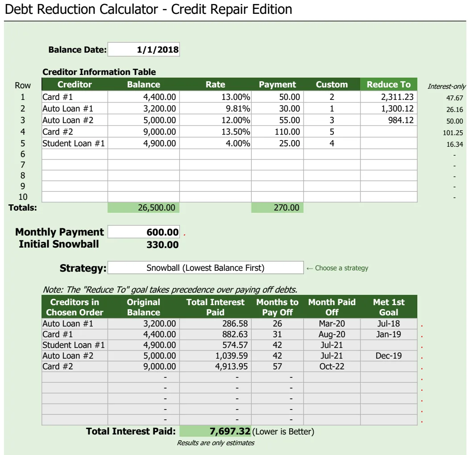Select the rate cell 4.00%
Screen dimensions: 470x455
tap(216, 143)
